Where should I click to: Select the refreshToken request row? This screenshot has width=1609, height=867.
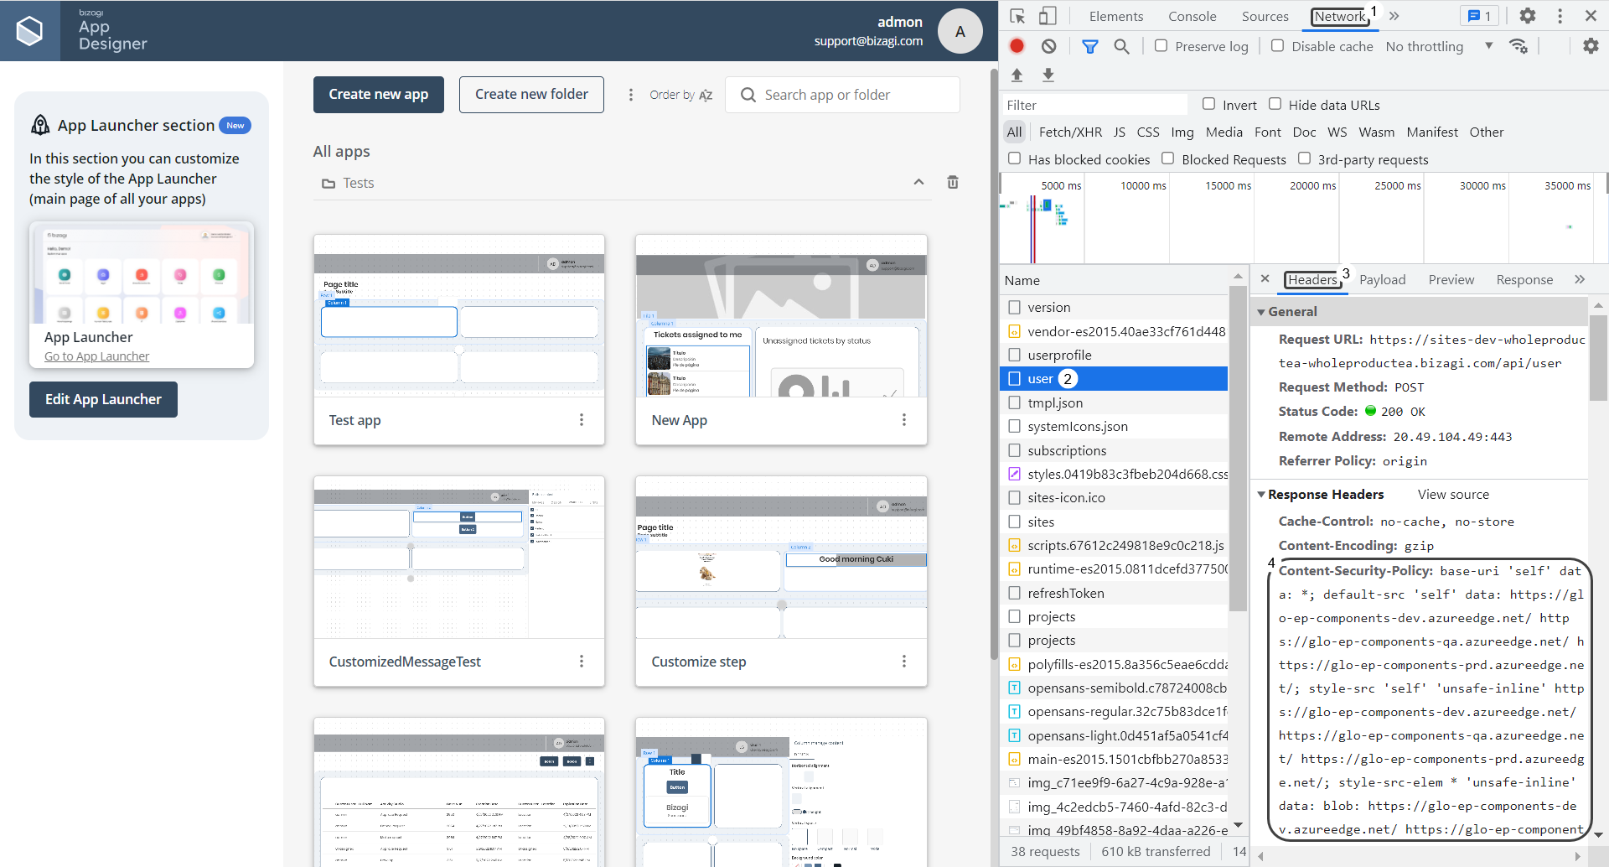pyautogui.click(x=1115, y=593)
